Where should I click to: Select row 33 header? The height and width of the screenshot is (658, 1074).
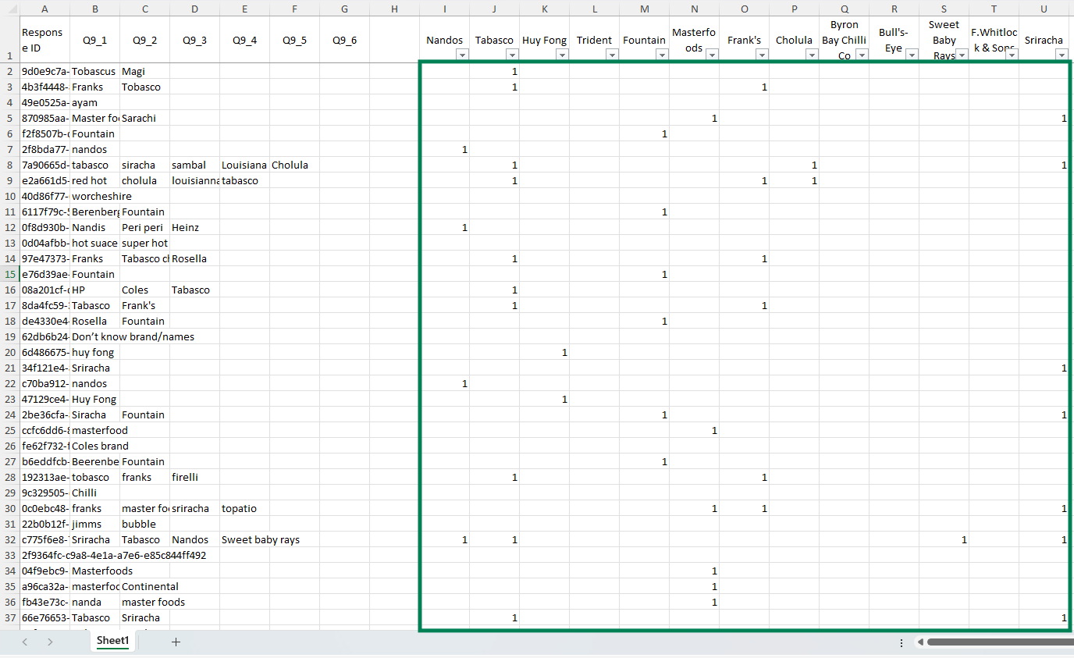coord(9,555)
